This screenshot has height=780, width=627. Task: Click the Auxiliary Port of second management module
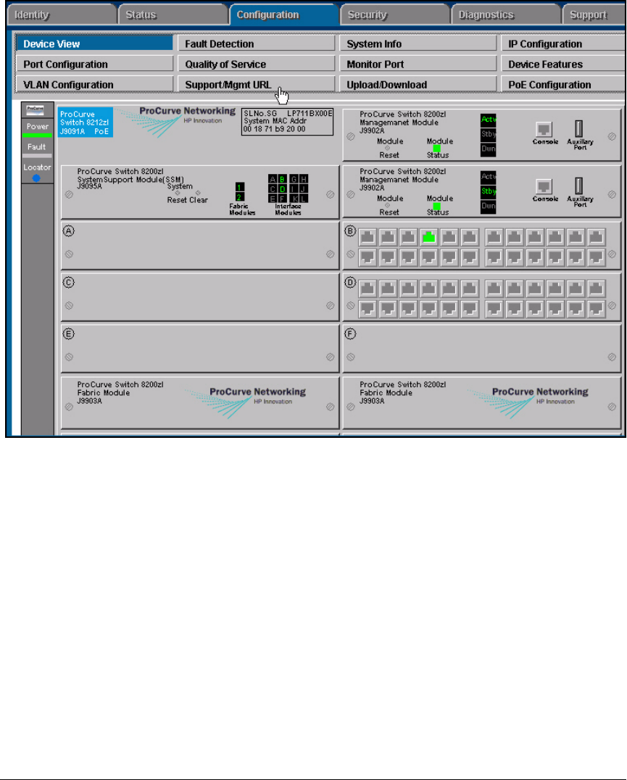click(x=578, y=186)
